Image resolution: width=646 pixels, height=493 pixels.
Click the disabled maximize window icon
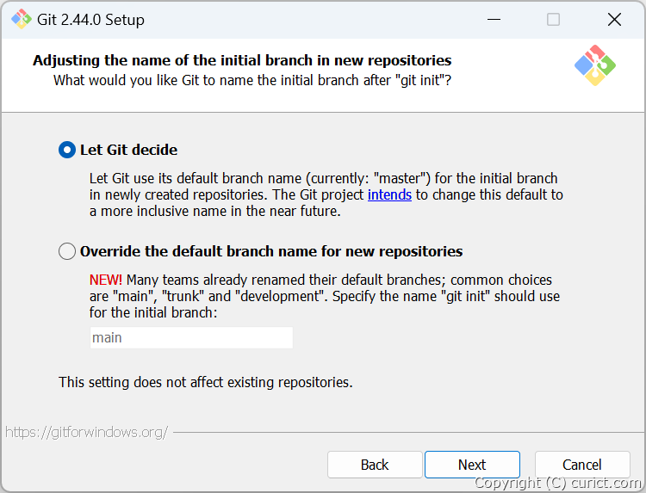pyautogui.click(x=553, y=19)
